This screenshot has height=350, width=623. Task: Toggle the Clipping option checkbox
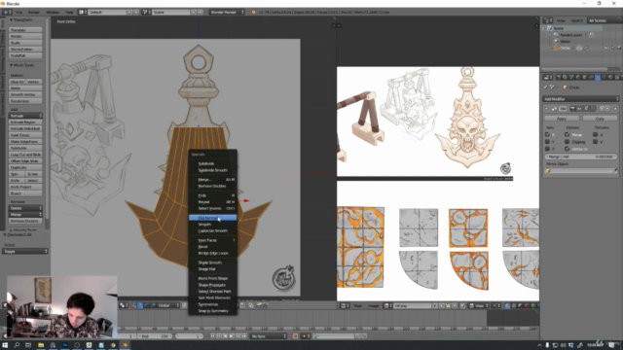tap(567, 142)
